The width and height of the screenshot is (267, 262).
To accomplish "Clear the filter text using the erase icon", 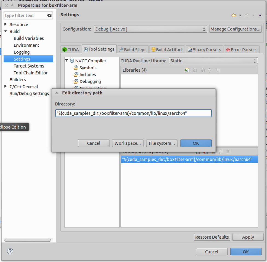I will [x=49, y=15].
